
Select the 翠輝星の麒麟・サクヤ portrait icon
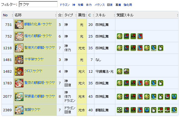[19, 96]
